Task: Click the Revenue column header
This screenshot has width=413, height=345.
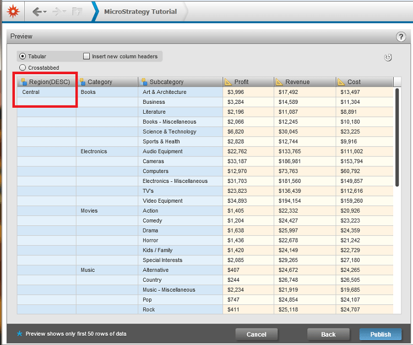Action: pyautogui.click(x=305, y=82)
